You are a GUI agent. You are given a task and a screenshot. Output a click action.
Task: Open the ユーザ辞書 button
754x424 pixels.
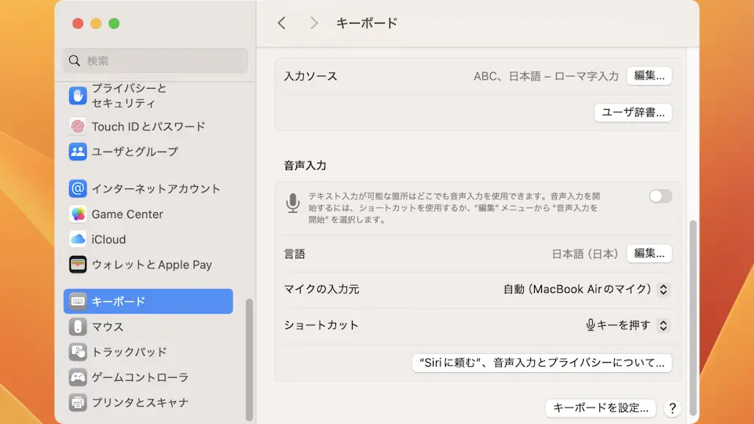click(632, 112)
